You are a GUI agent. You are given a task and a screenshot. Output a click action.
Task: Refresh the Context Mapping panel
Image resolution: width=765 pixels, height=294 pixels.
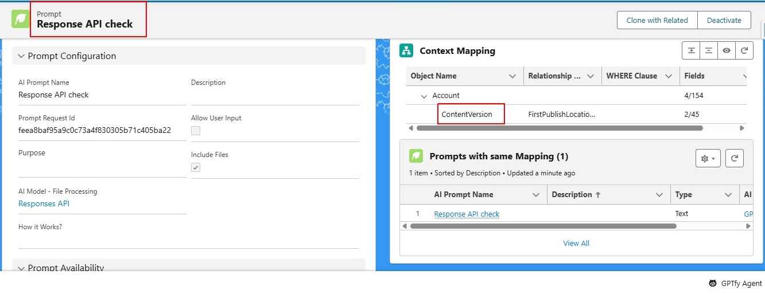(x=744, y=50)
